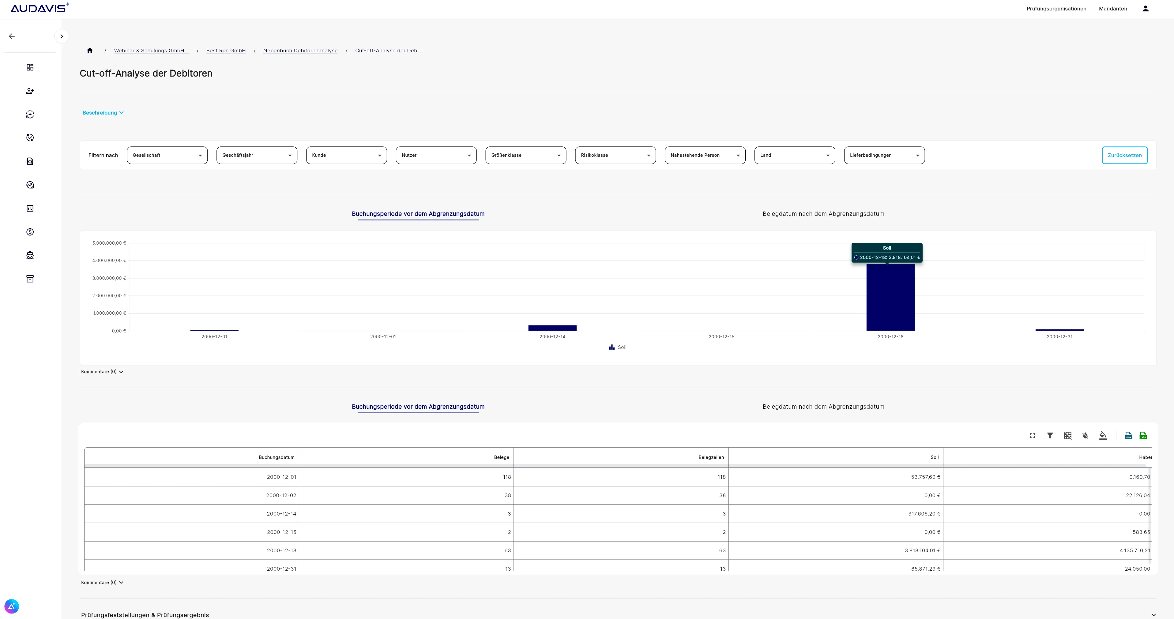Expand the table to fullscreen view
Image resolution: width=1174 pixels, height=619 pixels.
(x=1032, y=435)
